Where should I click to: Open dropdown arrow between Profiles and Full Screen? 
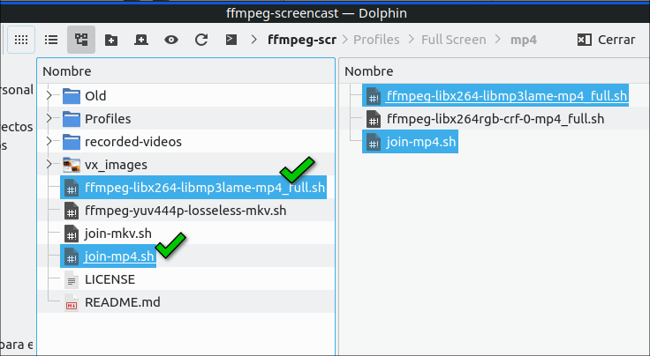(x=411, y=40)
